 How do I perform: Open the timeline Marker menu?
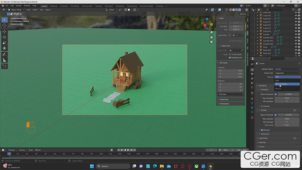tap(38, 150)
